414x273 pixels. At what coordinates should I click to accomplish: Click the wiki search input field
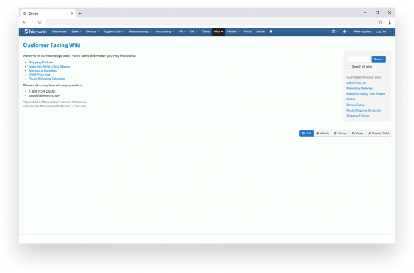(359, 59)
